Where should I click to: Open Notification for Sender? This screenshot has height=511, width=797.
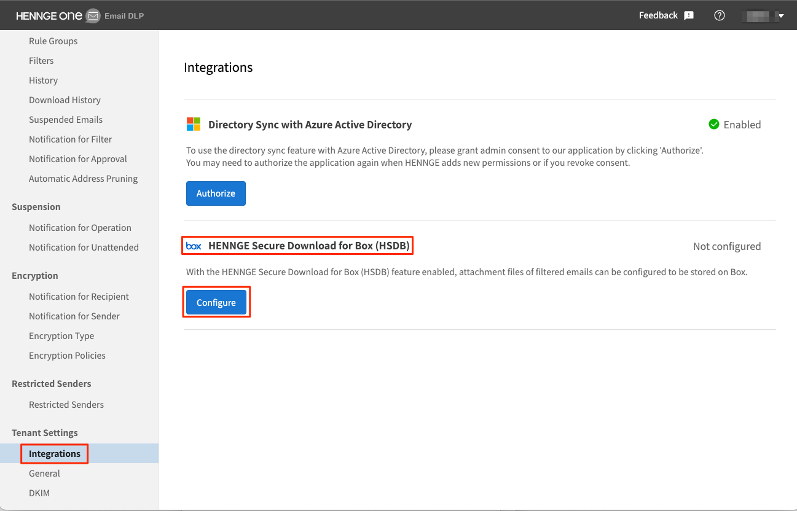(x=74, y=316)
